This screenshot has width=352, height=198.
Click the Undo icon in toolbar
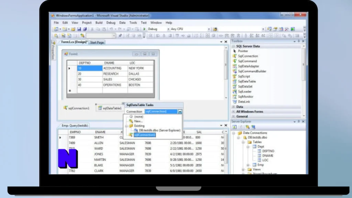coord(111,29)
